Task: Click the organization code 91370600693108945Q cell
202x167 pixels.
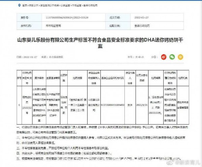Action: pos(112,105)
